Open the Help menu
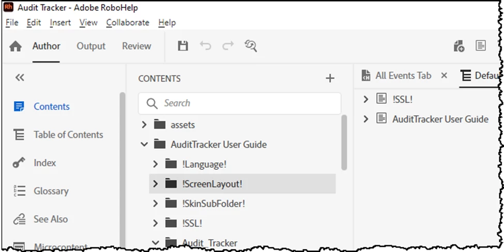Viewport: 504px width, 252px height. 167,23
